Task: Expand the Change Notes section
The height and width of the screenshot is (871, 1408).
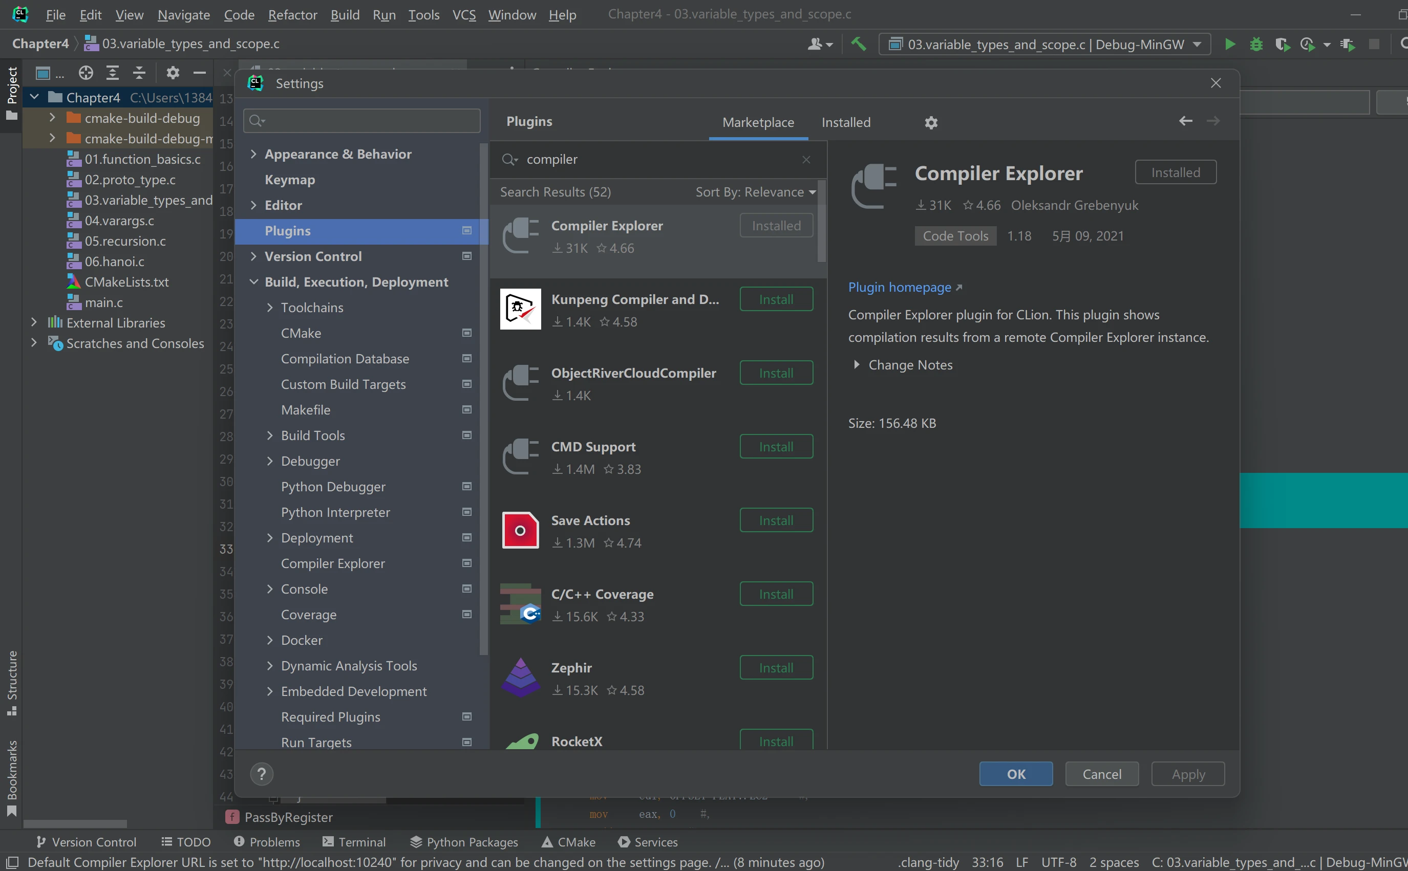Action: 857,365
